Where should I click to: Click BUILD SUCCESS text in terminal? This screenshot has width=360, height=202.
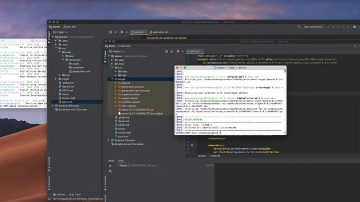click(x=193, y=120)
